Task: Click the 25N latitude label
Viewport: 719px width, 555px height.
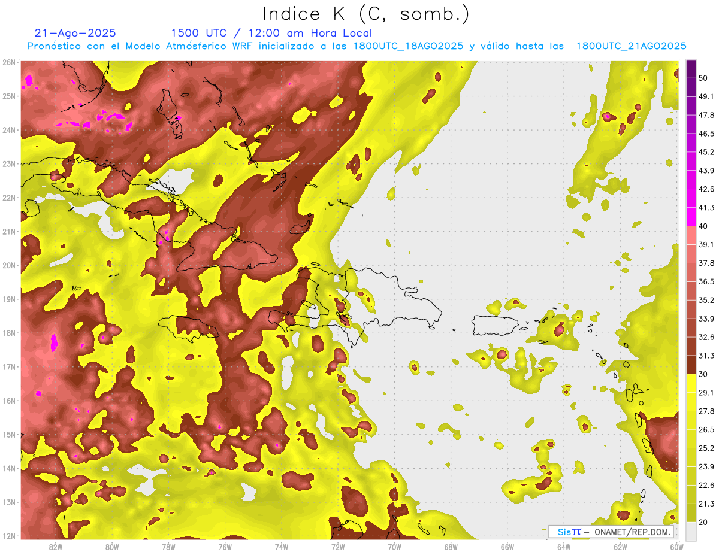Action: pos(9,96)
